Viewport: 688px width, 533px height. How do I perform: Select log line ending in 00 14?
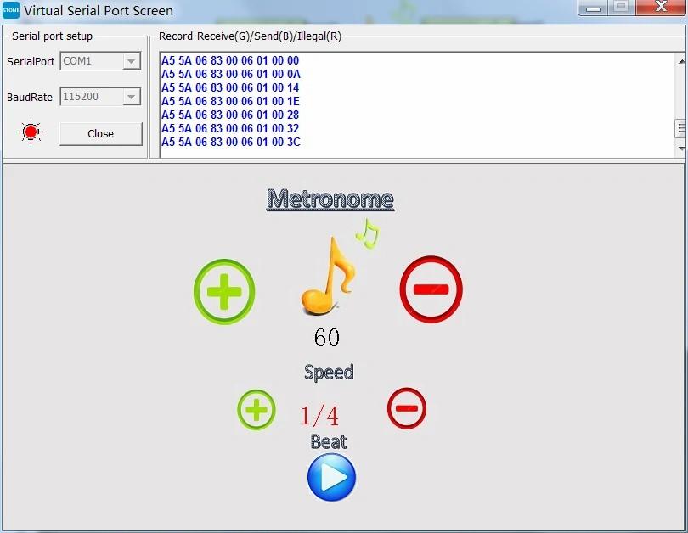pos(230,87)
